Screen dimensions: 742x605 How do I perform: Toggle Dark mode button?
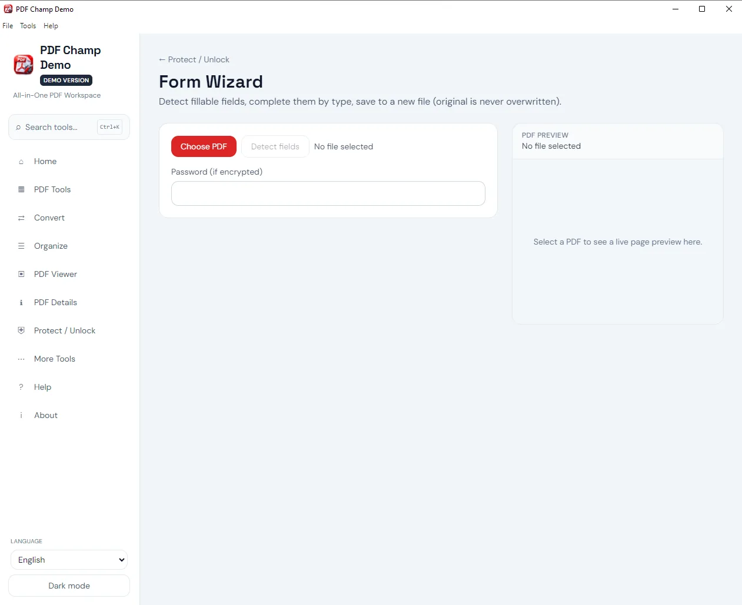click(69, 586)
